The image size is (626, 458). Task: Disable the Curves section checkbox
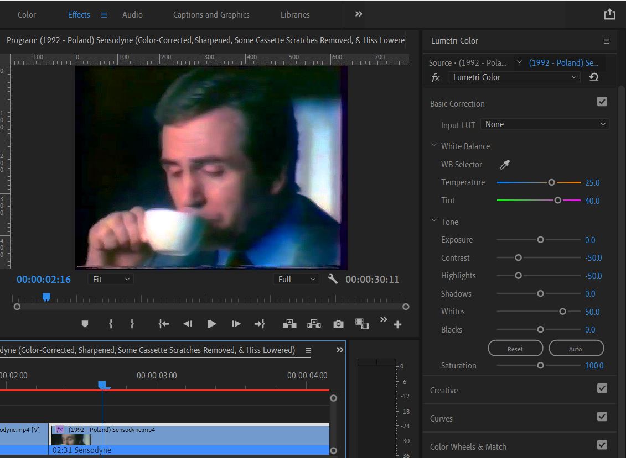click(x=602, y=417)
